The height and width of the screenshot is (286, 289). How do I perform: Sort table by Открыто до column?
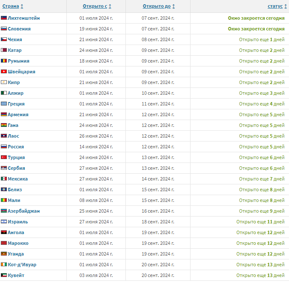(156, 6)
